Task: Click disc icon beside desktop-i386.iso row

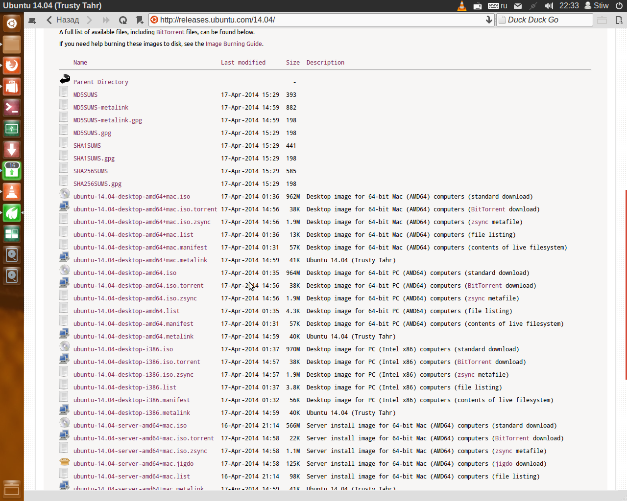Action: (x=65, y=346)
